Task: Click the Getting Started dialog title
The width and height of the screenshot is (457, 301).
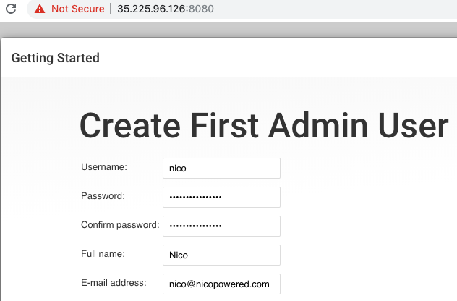Action: coord(56,58)
